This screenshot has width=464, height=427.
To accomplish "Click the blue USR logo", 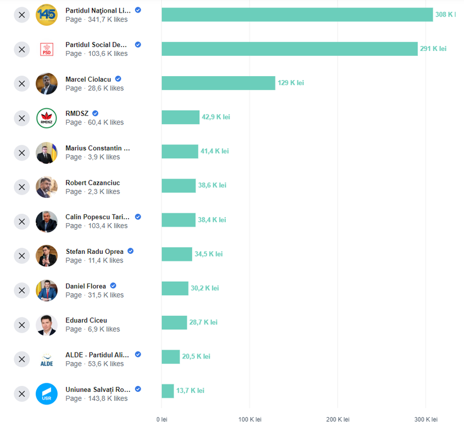I will (47, 394).
